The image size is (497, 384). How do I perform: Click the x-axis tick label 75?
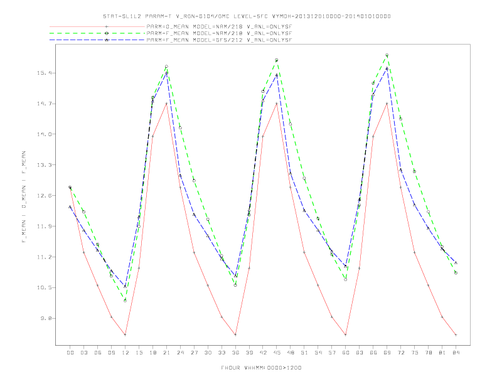coord(415,353)
